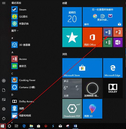Image resolution: width=126 pixels, height=129 pixels.
Task: Open the 爱奇艺 app
Action: coord(23,66)
